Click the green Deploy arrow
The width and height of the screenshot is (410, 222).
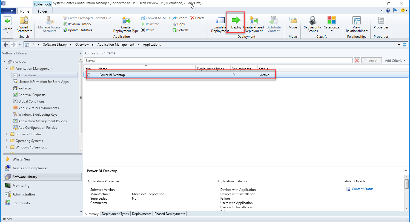[x=236, y=20]
